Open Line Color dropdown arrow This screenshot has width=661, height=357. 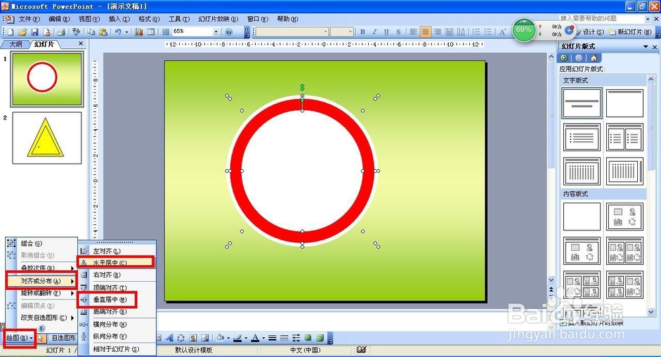click(x=246, y=338)
